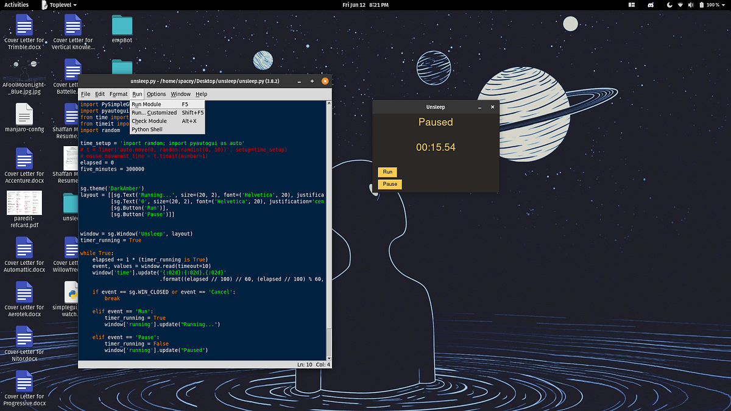
Task: Toggle night light via the moon icon
Action: coord(669,5)
